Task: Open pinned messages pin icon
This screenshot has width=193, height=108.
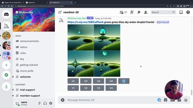Action: (139, 12)
